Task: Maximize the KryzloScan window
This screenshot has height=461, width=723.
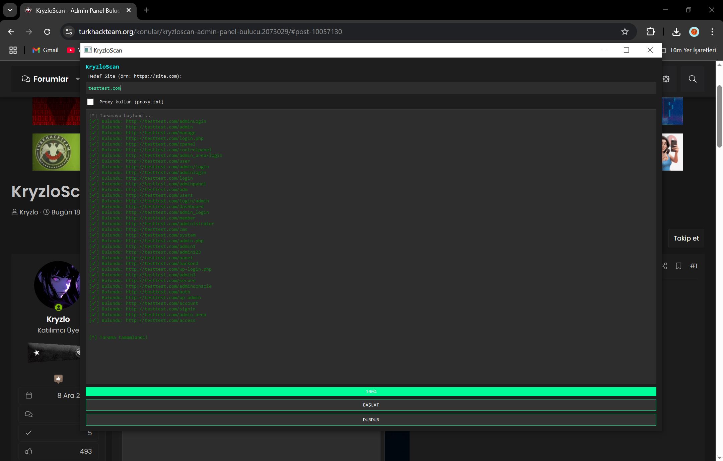Action: 626,50
